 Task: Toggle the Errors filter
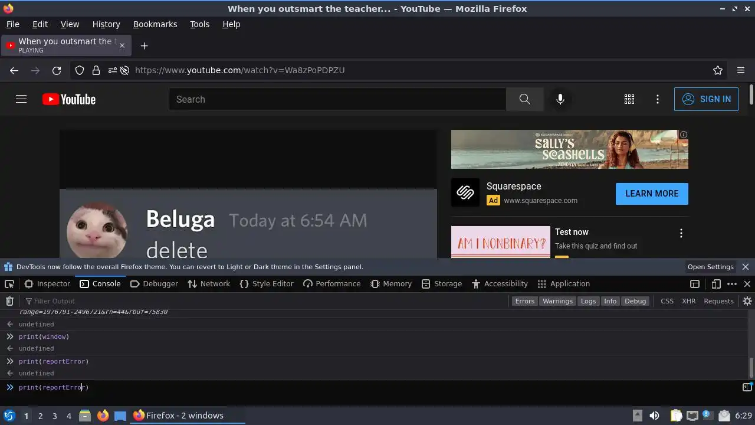tap(524, 301)
